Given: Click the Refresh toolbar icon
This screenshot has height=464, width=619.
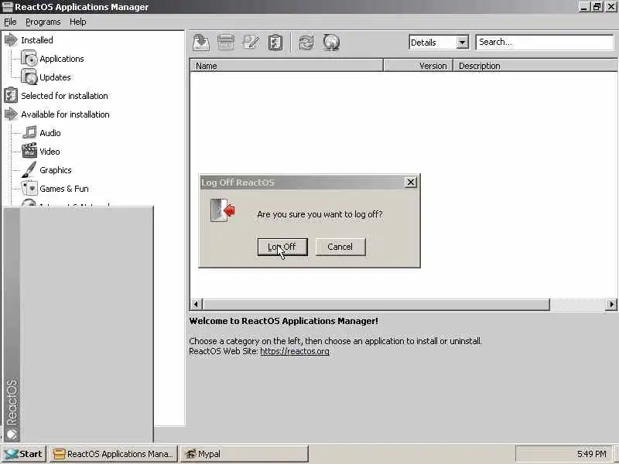Looking at the screenshot, I should click(306, 43).
